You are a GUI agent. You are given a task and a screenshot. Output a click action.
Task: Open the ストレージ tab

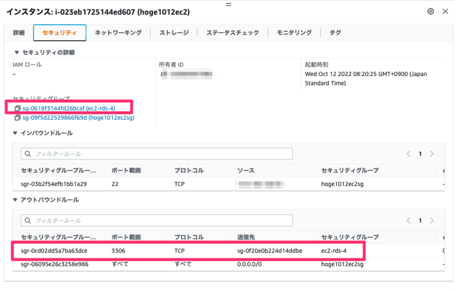pyautogui.click(x=174, y=33)
